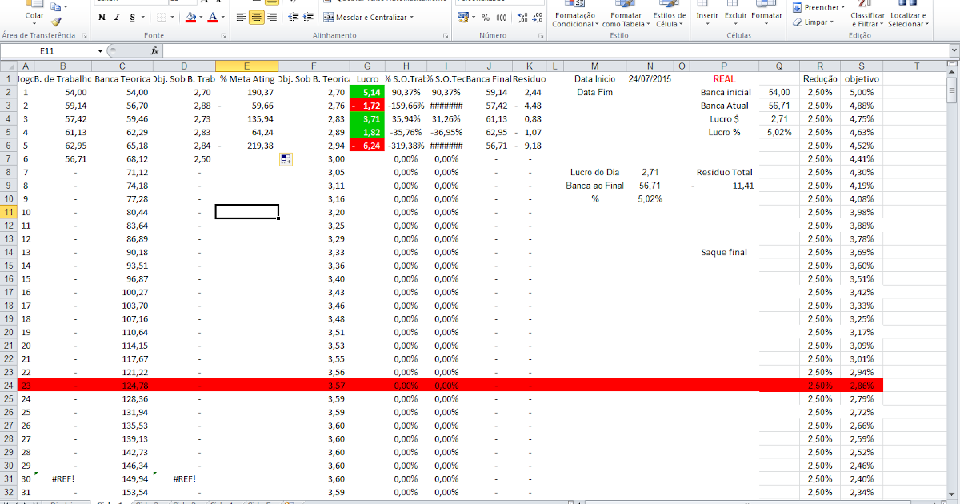Select column P header

[x=724, y=66]
